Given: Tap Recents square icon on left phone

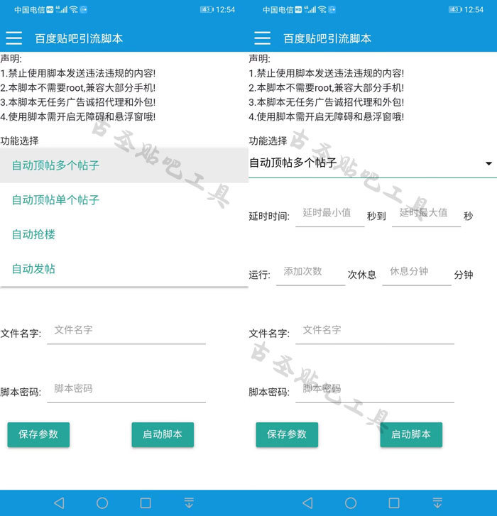Looking at the screenshot, I should [146, 503].
